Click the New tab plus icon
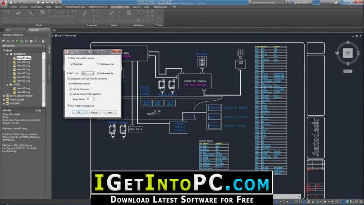The height and width of the screenshot is (205, 364). pyautogui.click(x=54, y=30)
